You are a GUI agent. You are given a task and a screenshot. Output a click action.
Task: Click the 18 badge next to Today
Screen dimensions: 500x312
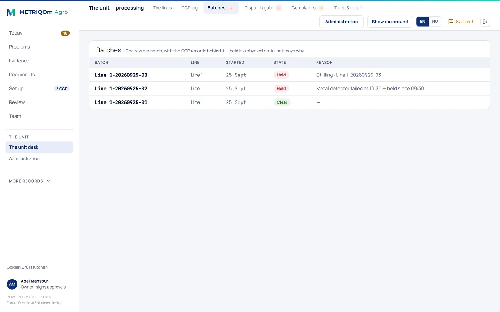[65, 33]
